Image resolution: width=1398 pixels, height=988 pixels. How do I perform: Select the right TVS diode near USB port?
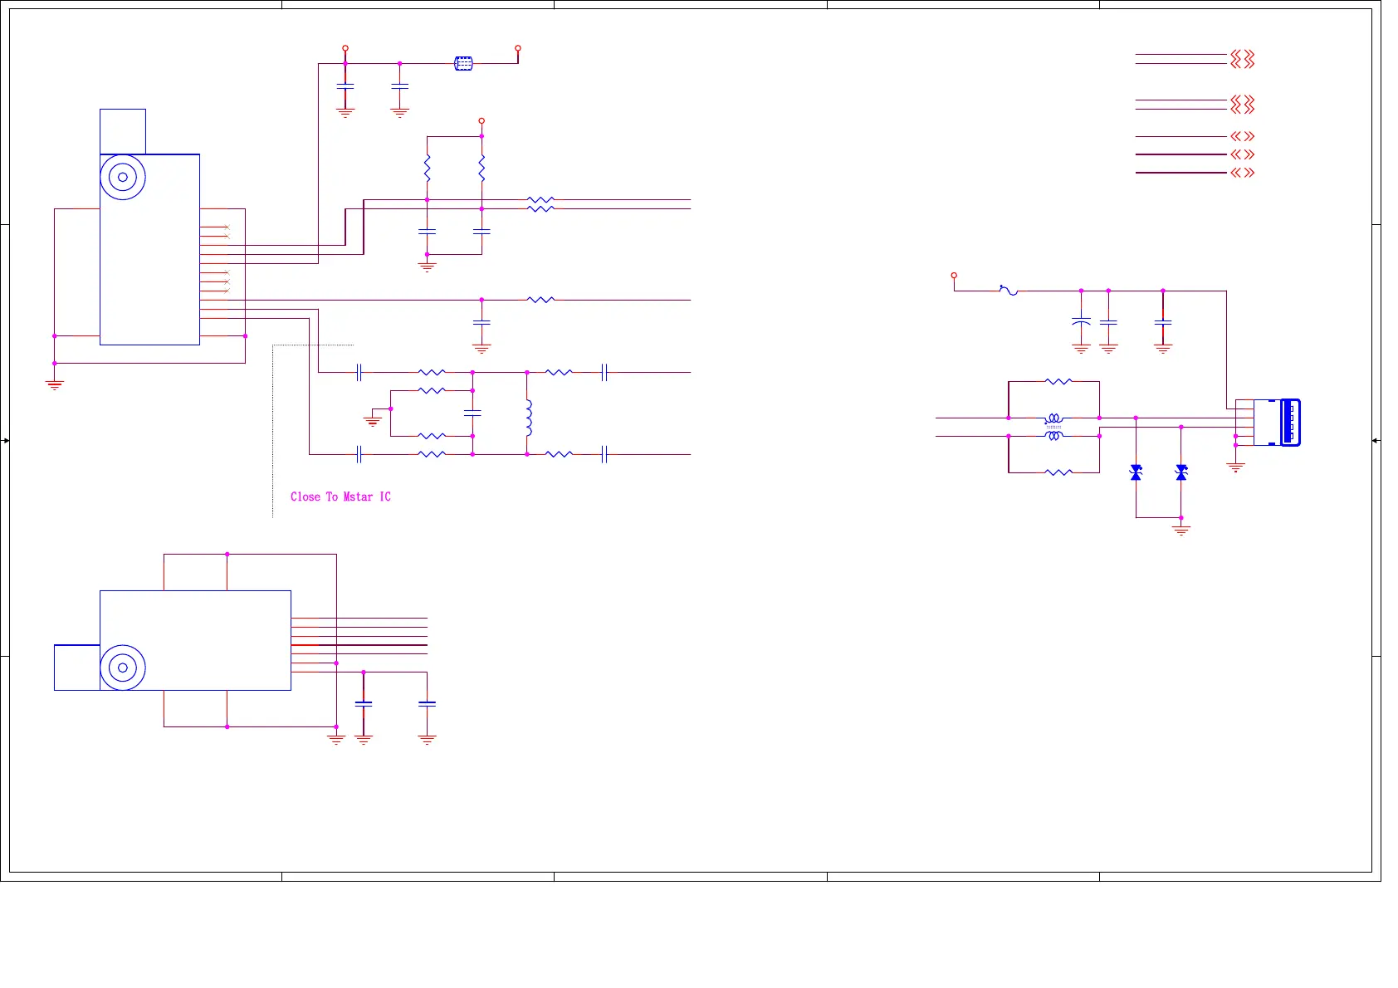(1181, 472)
